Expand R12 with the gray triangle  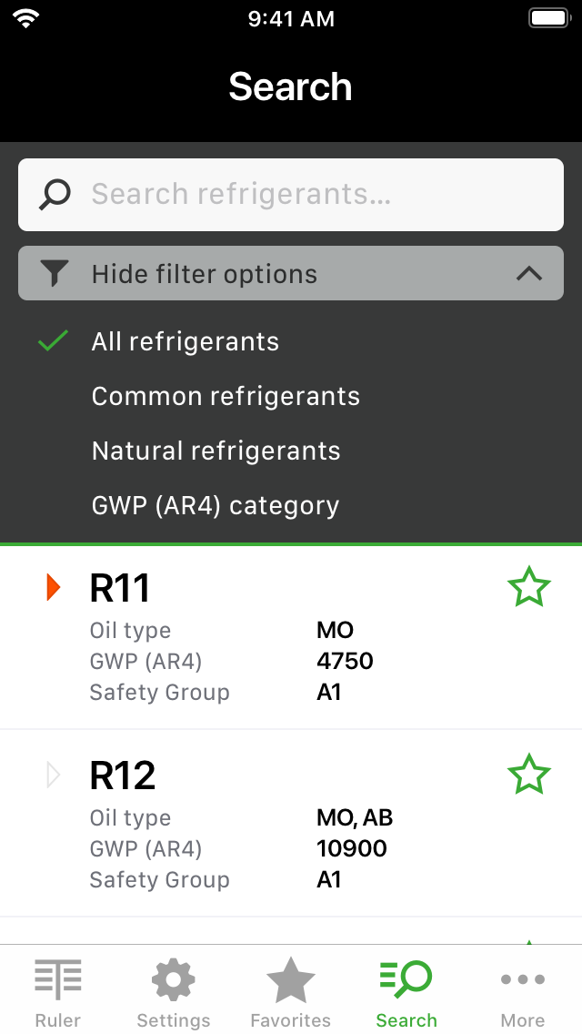coord(54,775)
